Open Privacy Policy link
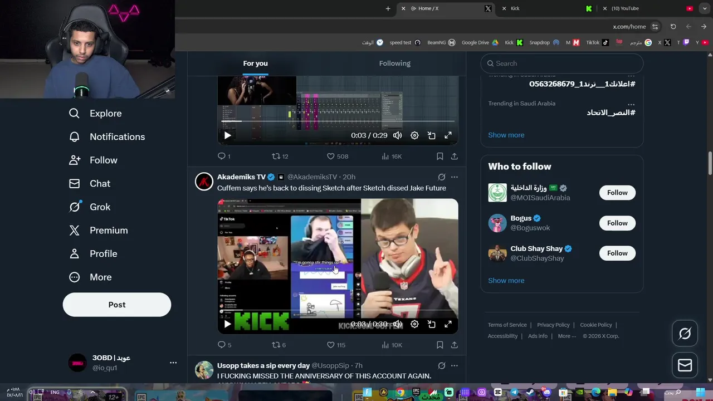Screen dimensions: 713x401 (x=553, y=325)
